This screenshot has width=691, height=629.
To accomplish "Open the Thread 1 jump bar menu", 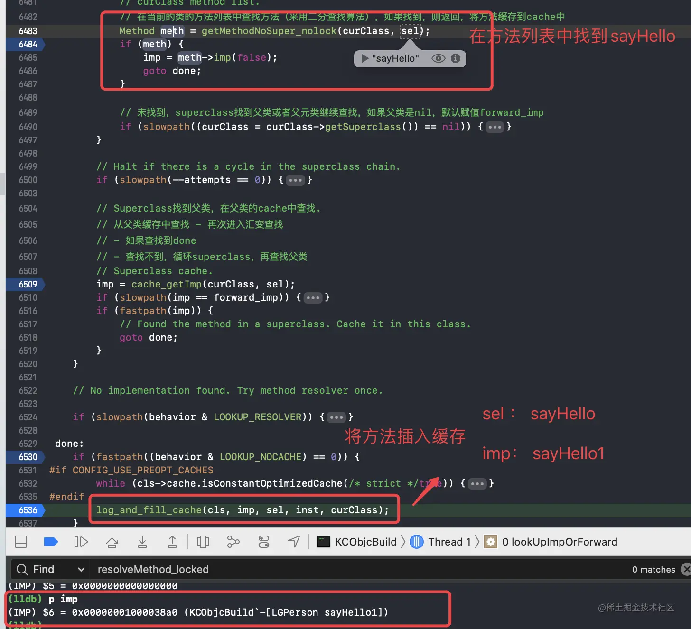I will (449, 542).
